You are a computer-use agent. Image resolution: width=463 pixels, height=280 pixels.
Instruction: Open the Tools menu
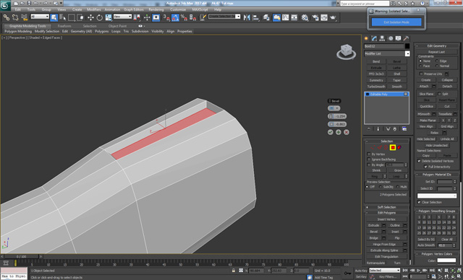click(31, 9)
